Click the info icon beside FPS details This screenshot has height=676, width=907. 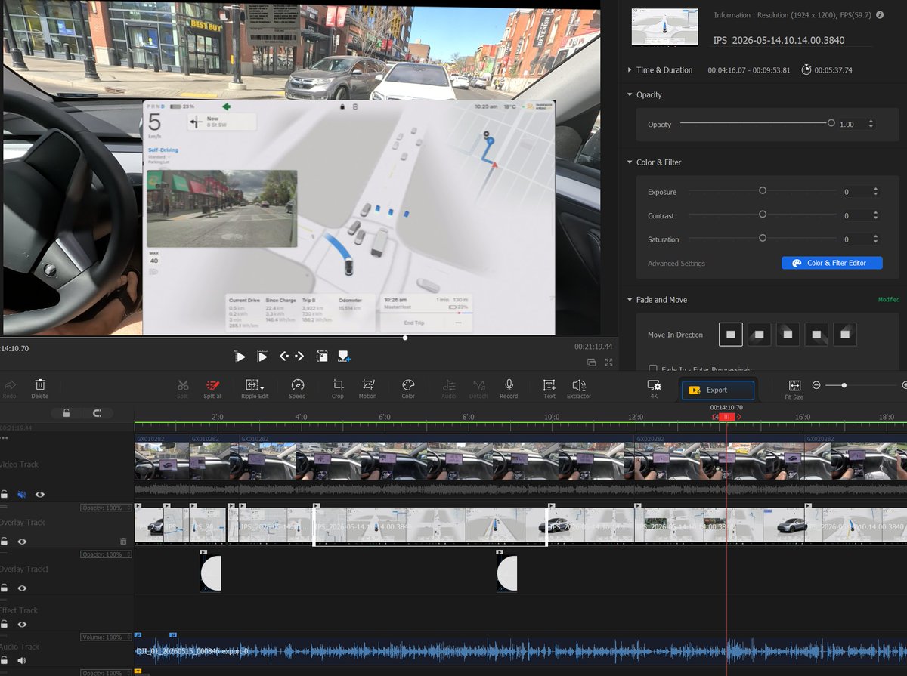pyautogui.click(x=880, y=14)
